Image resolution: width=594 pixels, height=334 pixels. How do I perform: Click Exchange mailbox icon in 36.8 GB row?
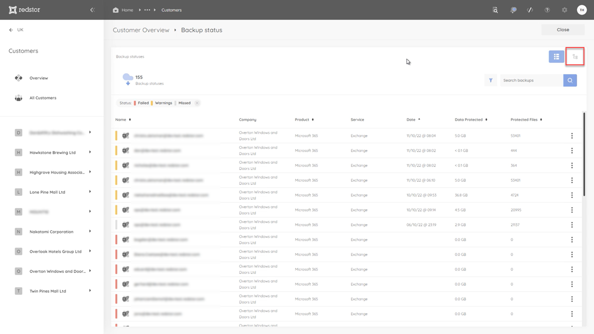pyautogui.click(x=126, y=195)
